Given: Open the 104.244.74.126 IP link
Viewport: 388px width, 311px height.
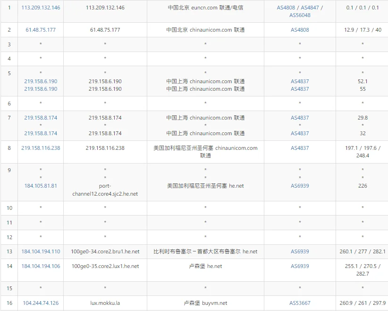Looking at the screenshot, I should pos(41,303).
